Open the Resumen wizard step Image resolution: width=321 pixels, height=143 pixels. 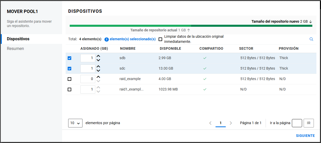tap(15, 48)
